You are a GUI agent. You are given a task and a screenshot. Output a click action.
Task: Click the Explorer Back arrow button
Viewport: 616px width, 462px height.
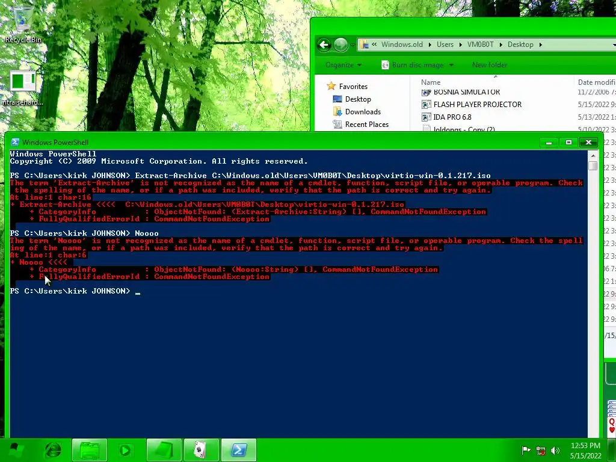tap(324, 45)
